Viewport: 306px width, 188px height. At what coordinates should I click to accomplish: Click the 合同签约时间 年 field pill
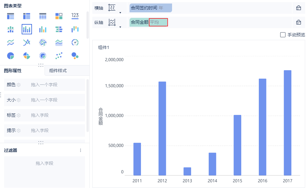(150, 8)
